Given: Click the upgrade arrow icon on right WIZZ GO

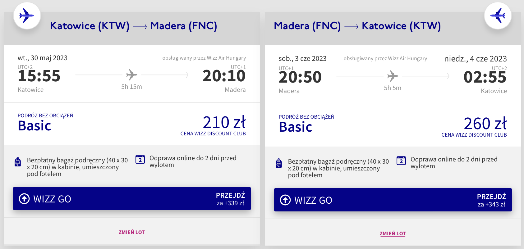Looking at the screenshot, I should point(285,200).
